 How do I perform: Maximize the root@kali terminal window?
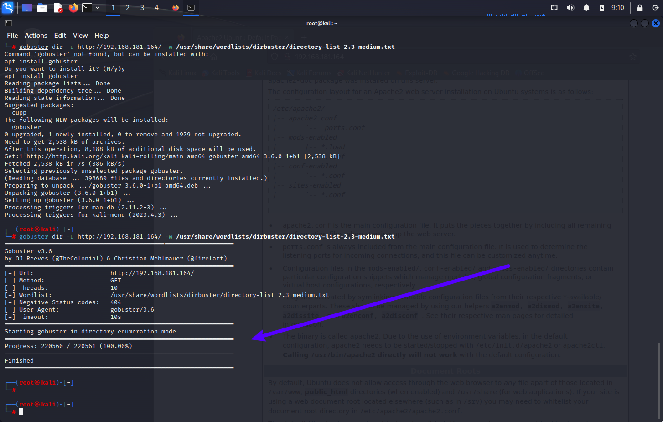(x=645, y=23)
